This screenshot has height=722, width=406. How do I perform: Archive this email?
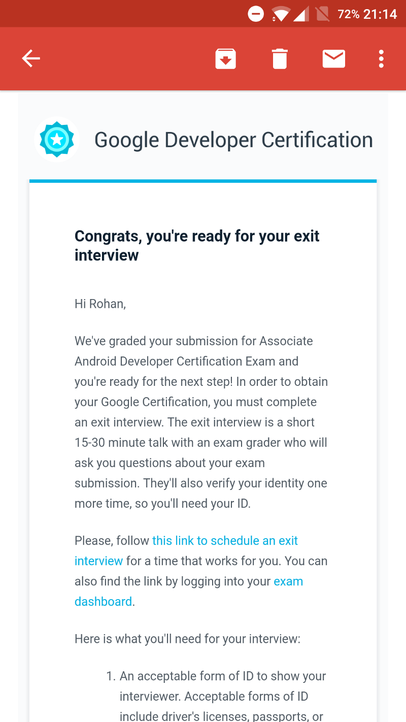tap(225, 59)
